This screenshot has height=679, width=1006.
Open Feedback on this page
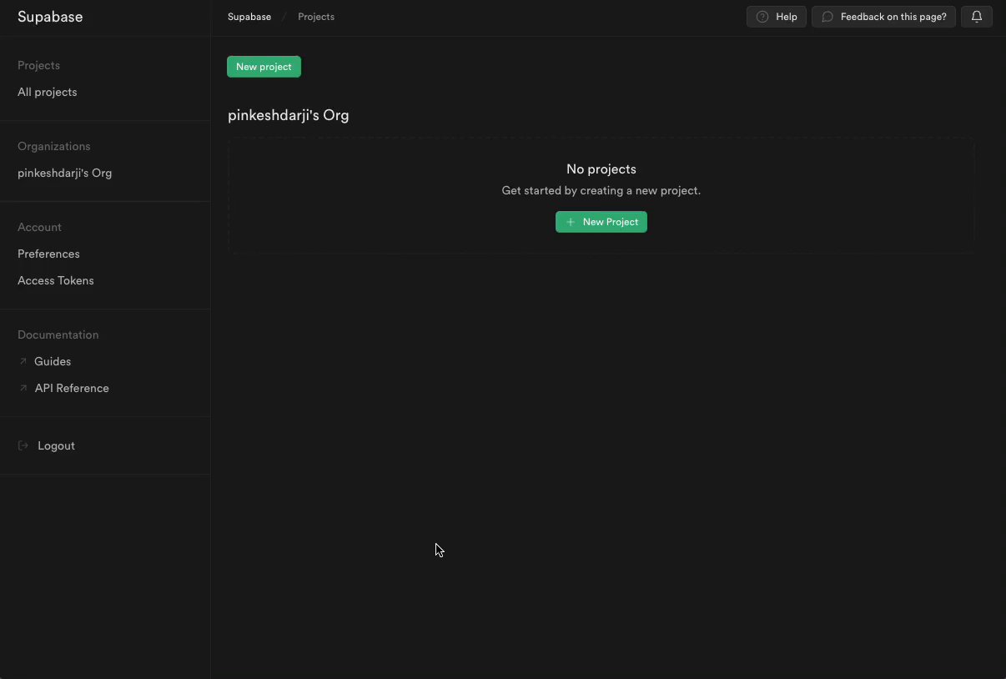884,17
